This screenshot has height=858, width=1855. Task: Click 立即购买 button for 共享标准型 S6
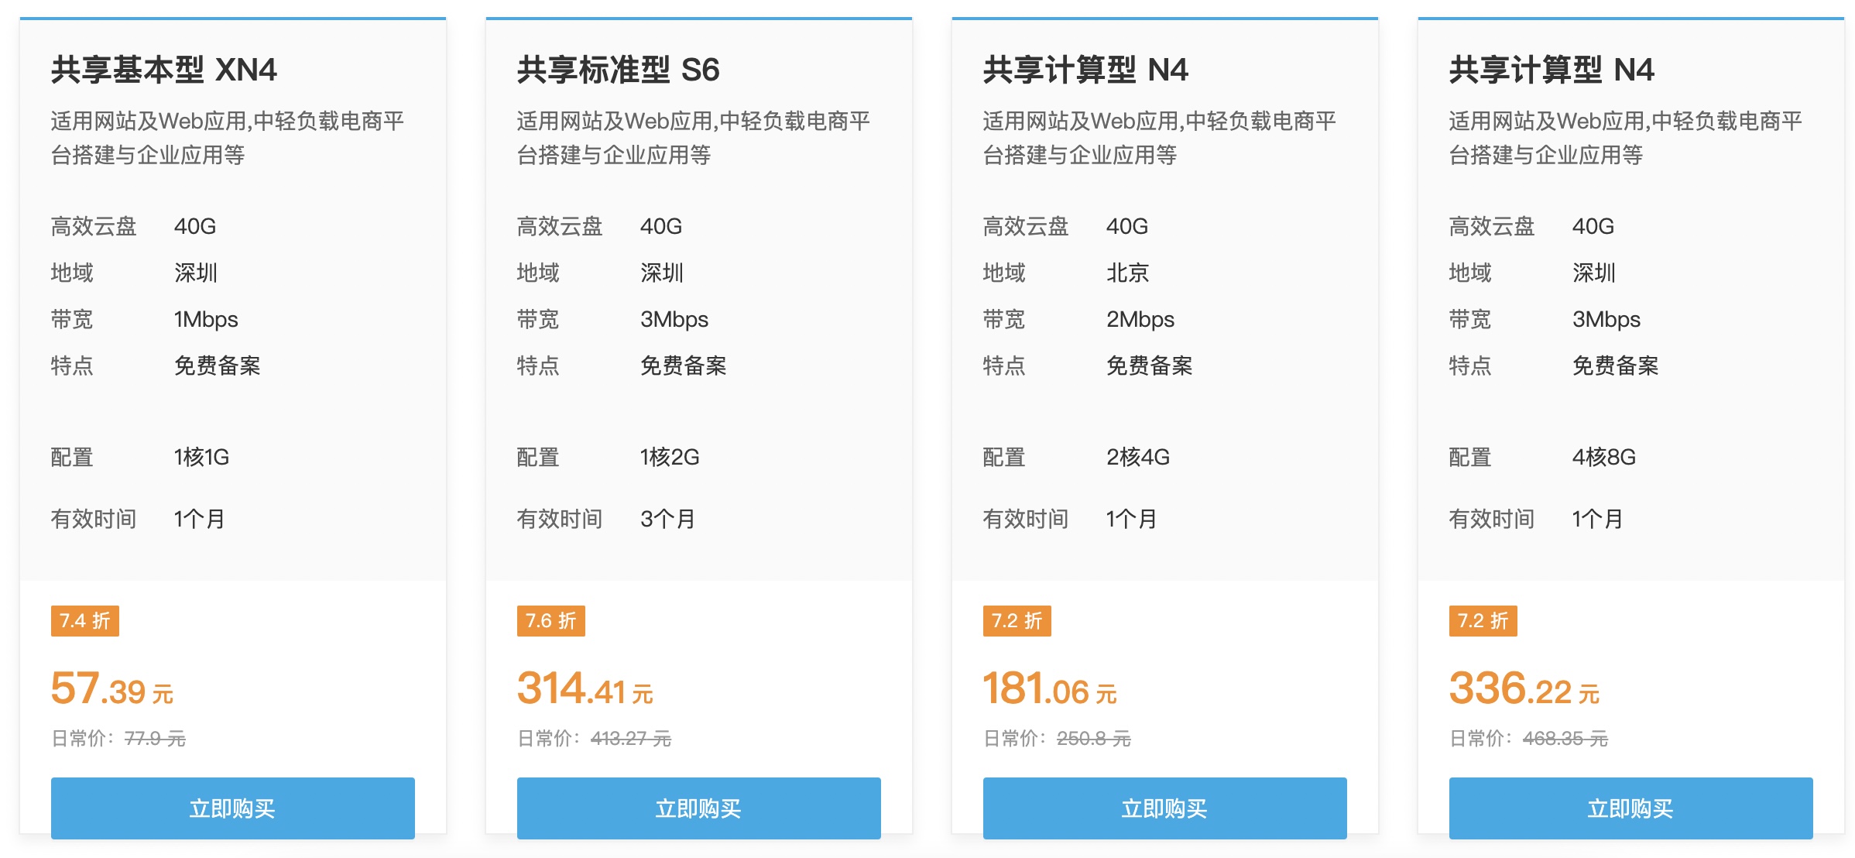pos(698,808)
